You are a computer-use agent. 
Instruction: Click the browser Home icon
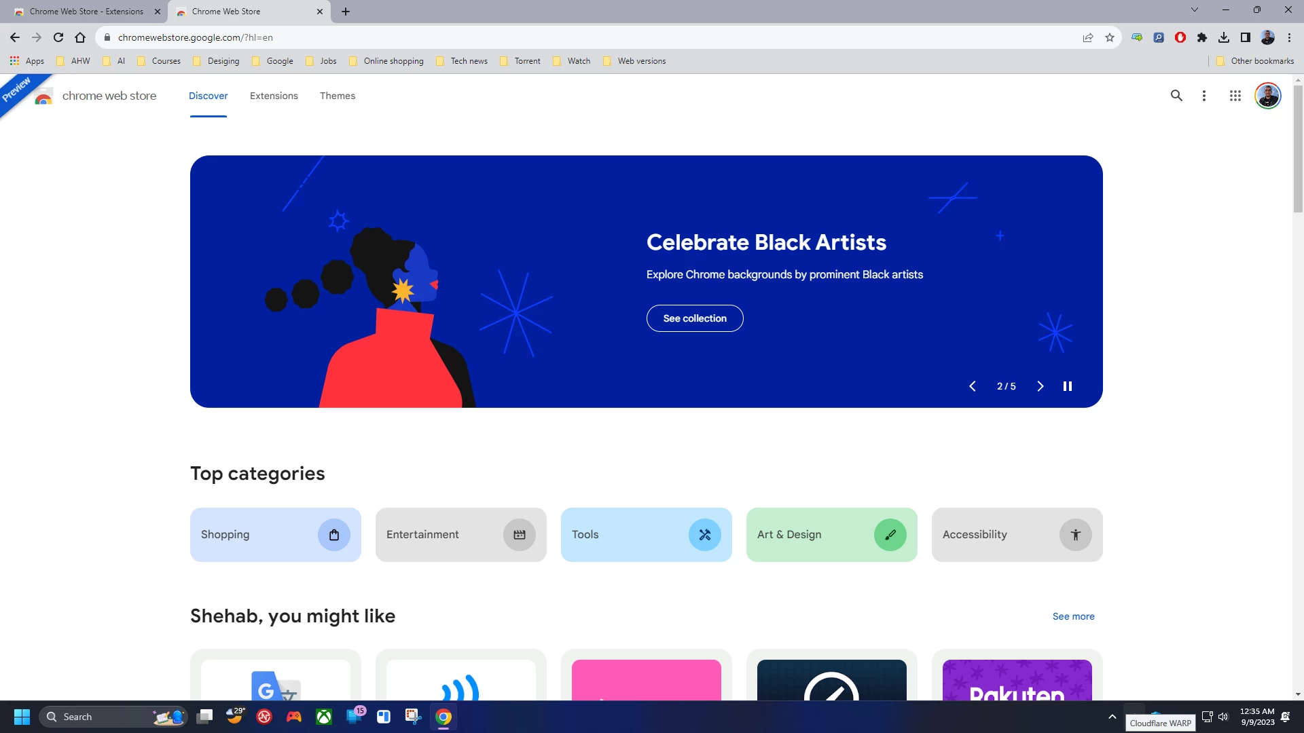80,37
